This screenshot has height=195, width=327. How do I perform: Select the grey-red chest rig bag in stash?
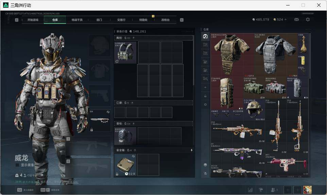tap(275, 88)
